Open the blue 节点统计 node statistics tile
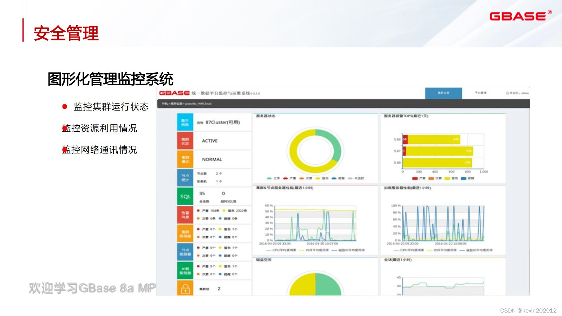This screenshot has height=316, width=562. (185, 178)
